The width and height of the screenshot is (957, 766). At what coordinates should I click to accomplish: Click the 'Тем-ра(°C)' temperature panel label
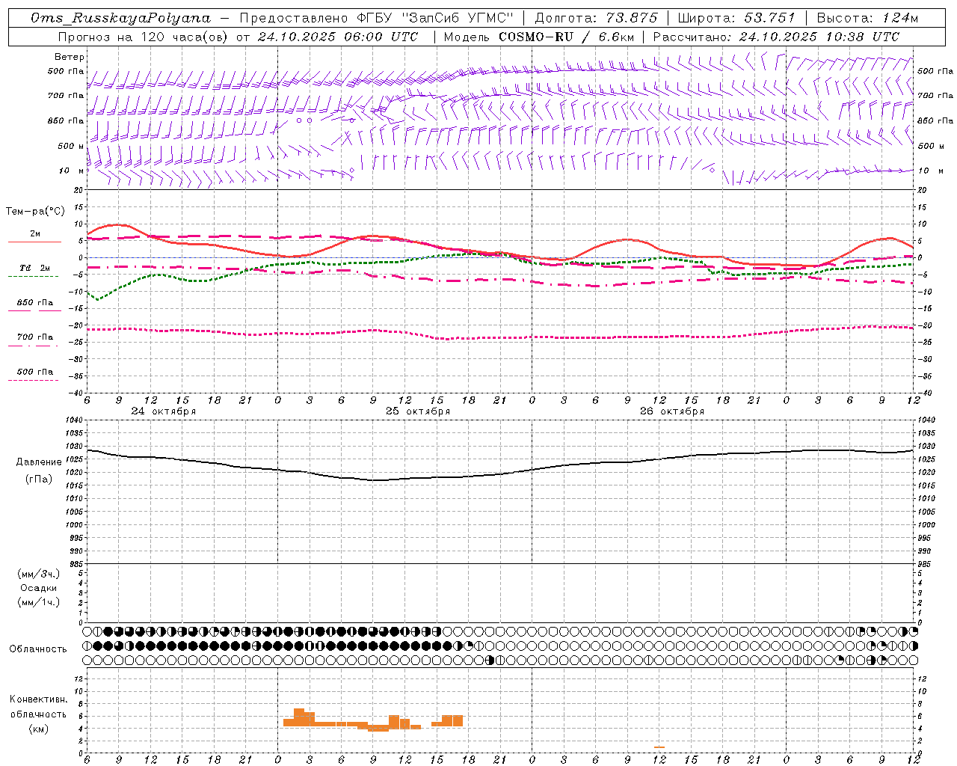point(35,212)
